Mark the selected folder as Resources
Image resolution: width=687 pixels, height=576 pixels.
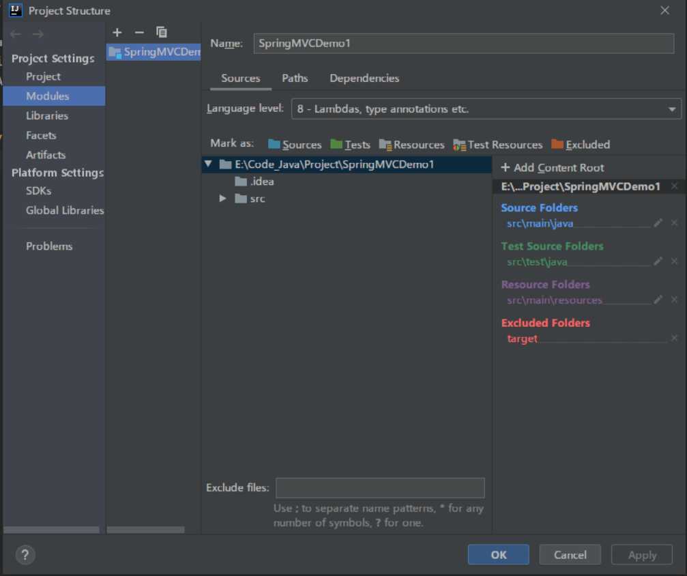411,144
